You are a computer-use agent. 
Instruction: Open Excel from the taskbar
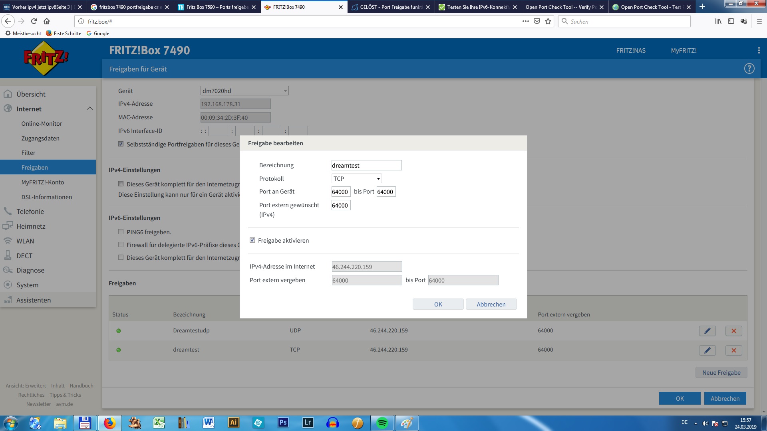pos(159,423)
